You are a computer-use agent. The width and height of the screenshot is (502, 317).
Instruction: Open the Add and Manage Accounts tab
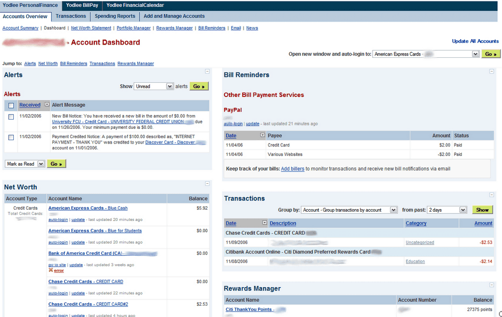pos(174,16)
